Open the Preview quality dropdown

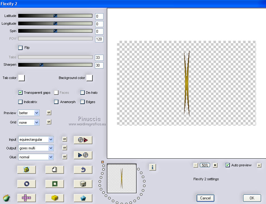tap(29, 113)
